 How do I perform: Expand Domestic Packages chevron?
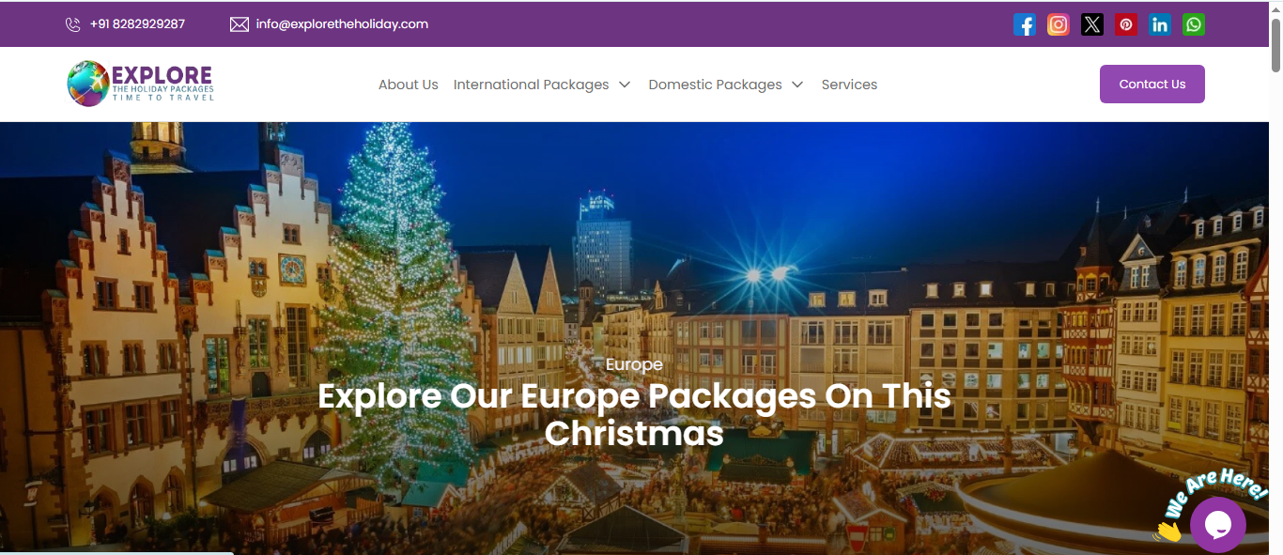(797, 85)
